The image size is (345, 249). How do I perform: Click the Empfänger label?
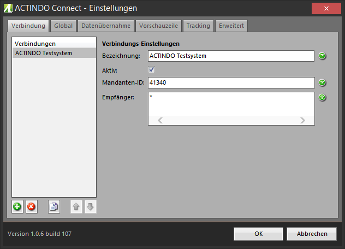coord(118,97)
